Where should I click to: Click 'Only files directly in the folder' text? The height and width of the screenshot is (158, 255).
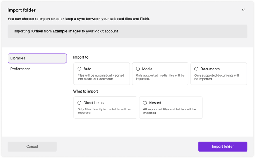coord(104,111)
